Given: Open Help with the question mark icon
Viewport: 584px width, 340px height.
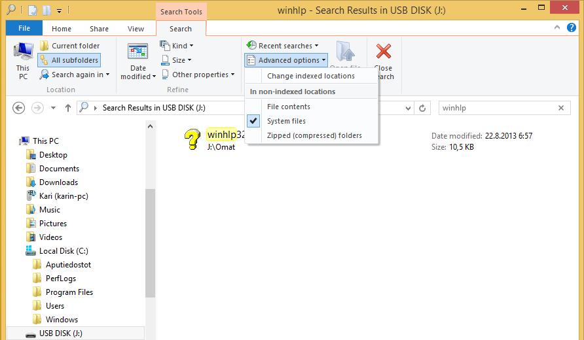Looking at the screenshot, I should (572, 27).
